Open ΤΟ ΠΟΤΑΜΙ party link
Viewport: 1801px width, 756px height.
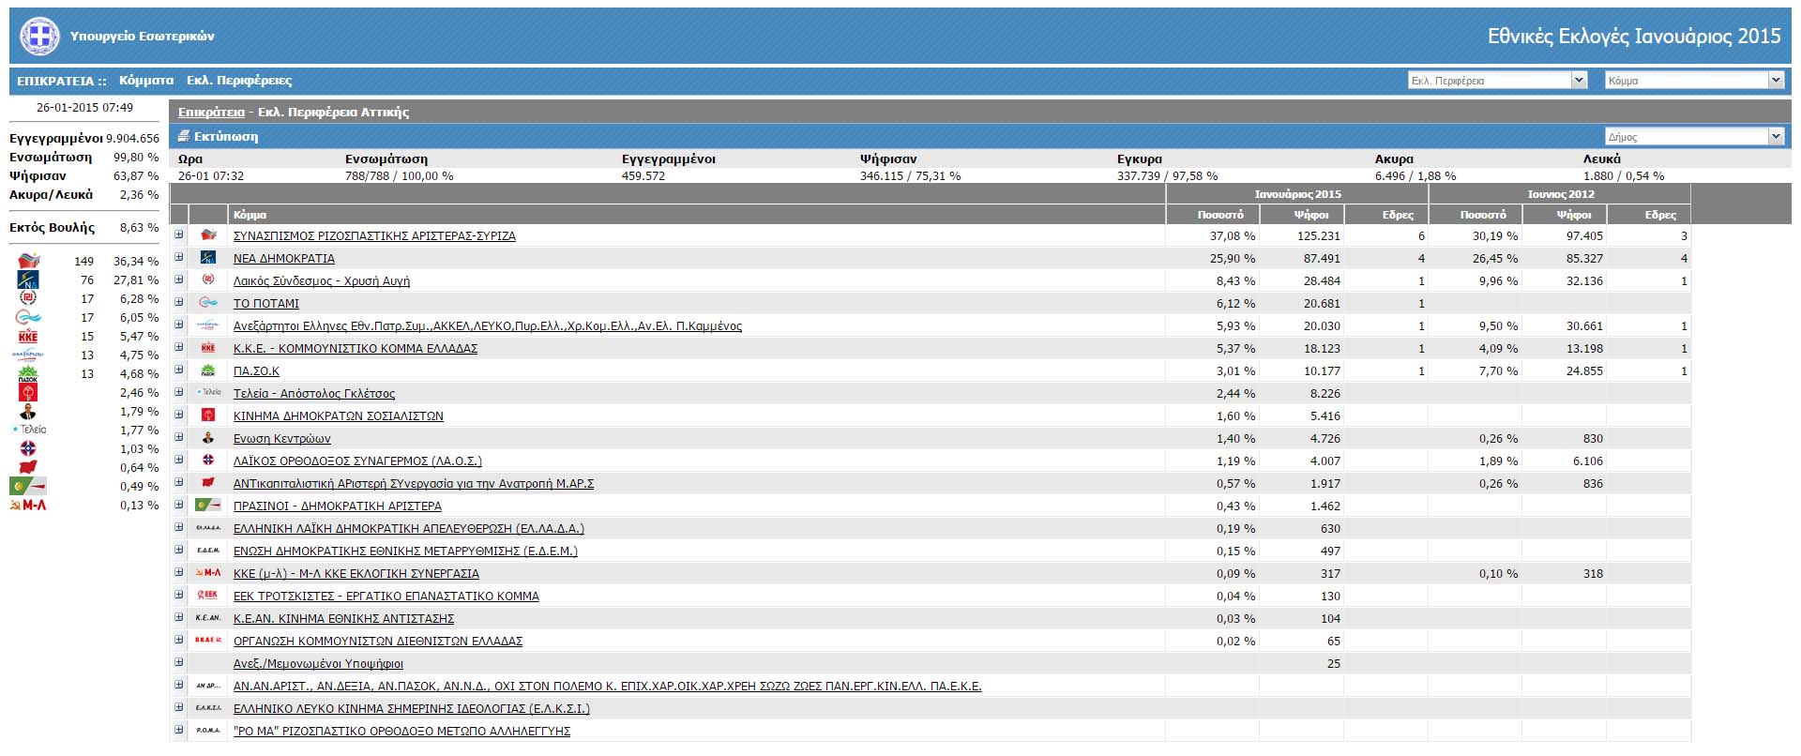click(266, 304)
